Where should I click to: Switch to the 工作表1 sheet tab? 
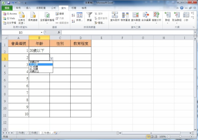point(20,133)
